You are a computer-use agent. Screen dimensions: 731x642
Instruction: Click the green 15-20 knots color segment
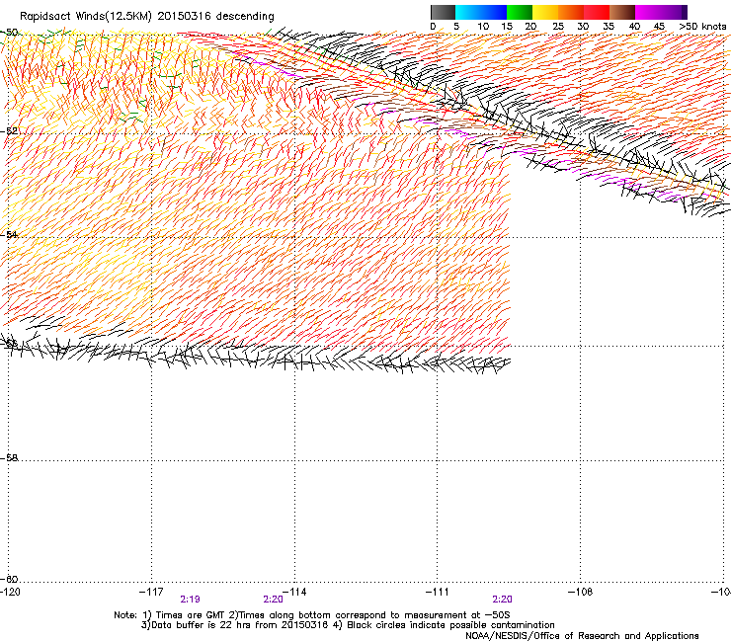click(x=520, y=12)
